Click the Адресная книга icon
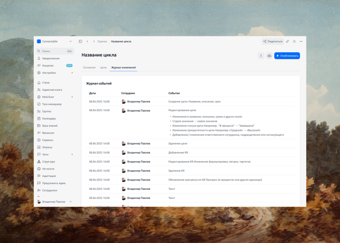Screen dimensions: 340x243 point(39,90)
